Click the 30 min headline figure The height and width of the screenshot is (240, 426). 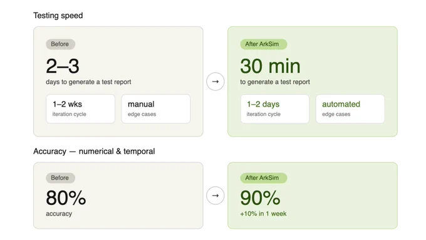[x=271, y=66]
